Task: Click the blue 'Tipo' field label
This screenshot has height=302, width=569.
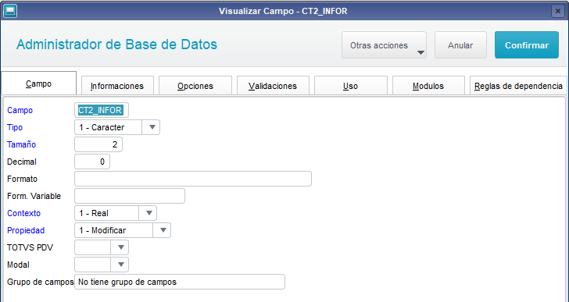Action: (15, 127)
